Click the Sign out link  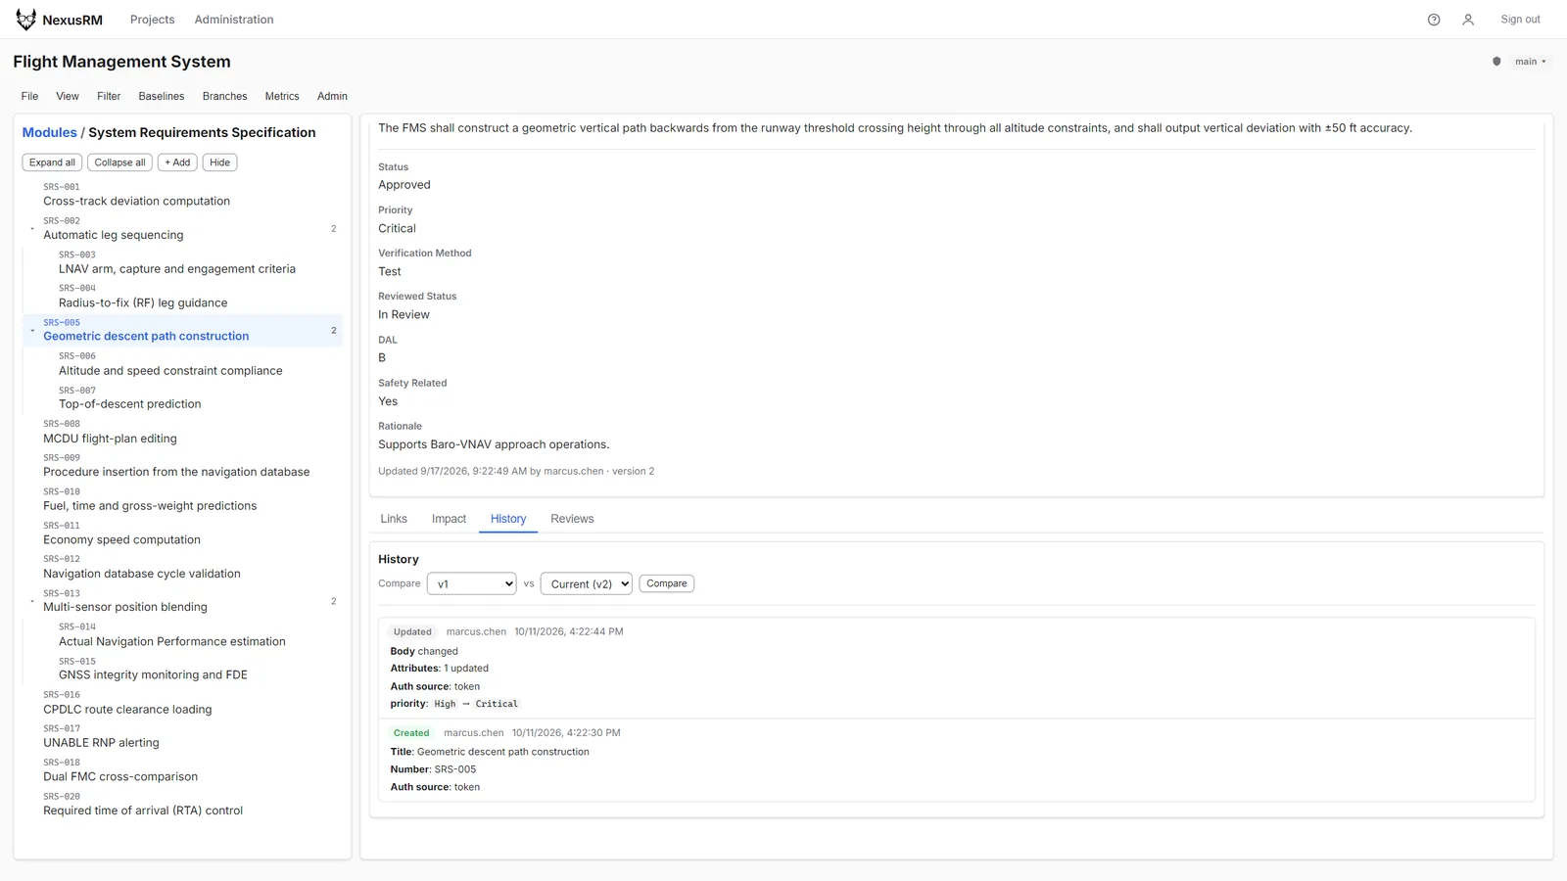pyautogui.click(x=1520, y=20)
